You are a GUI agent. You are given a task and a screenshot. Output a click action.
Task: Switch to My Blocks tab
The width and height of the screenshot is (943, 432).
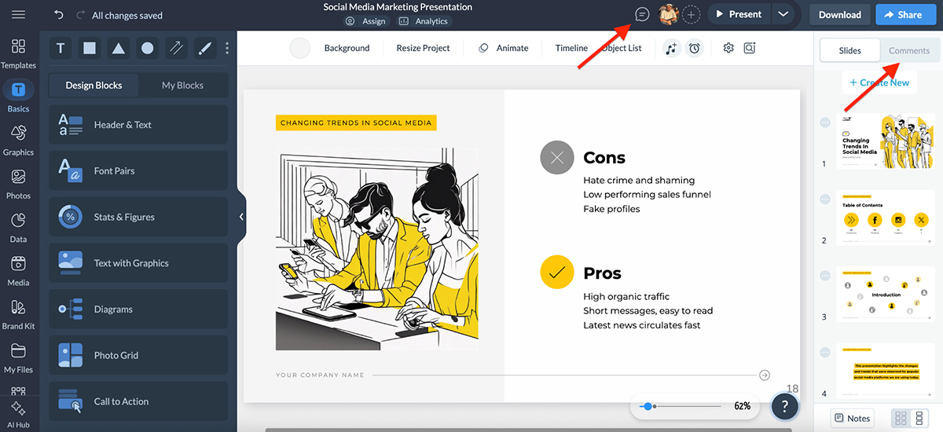(182, 85)
